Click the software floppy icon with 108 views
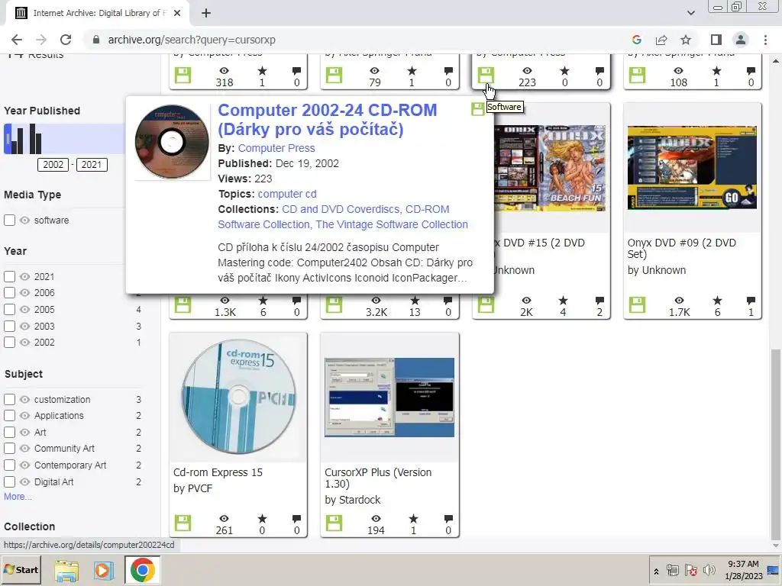 (638, 76)
